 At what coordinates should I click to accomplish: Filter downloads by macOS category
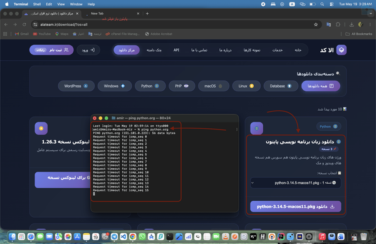click(214, 86)
